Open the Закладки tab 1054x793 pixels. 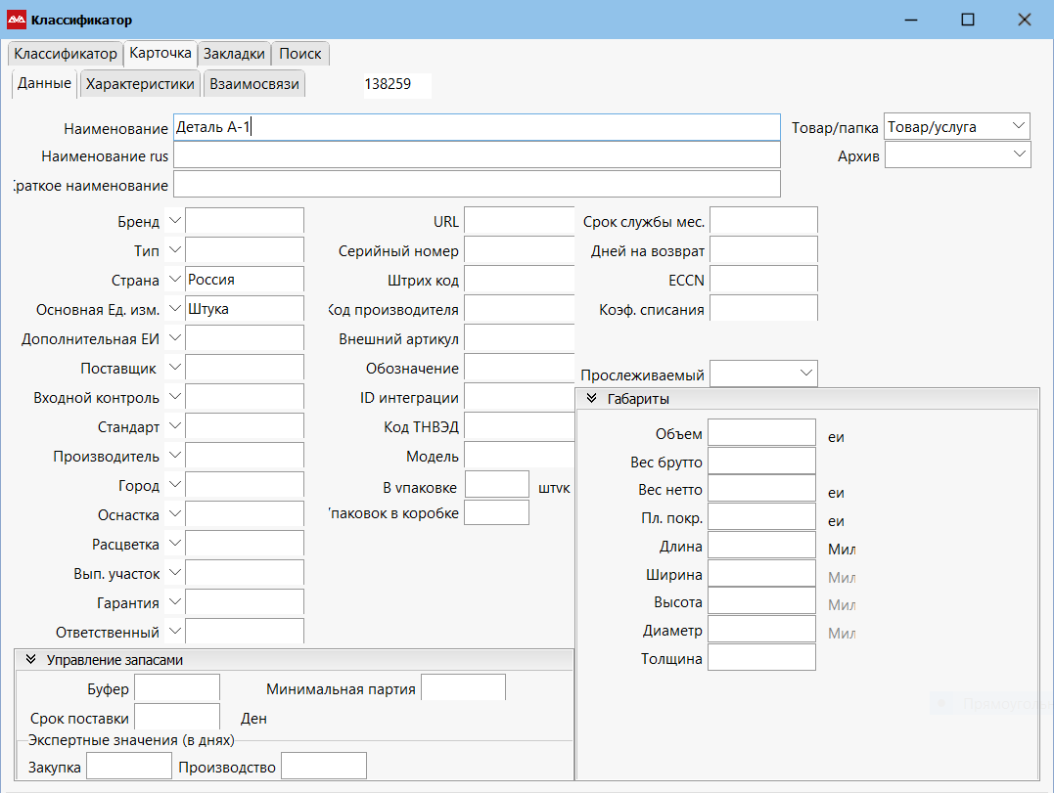pos(233,54)
